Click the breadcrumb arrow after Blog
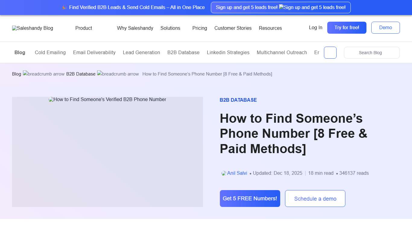Viewport: 412px width, 231px height. tap(44, 74)
